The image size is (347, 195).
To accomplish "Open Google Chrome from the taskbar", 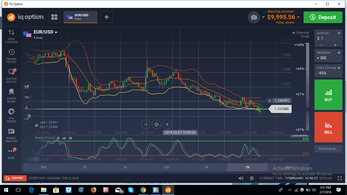I will 143,190.
